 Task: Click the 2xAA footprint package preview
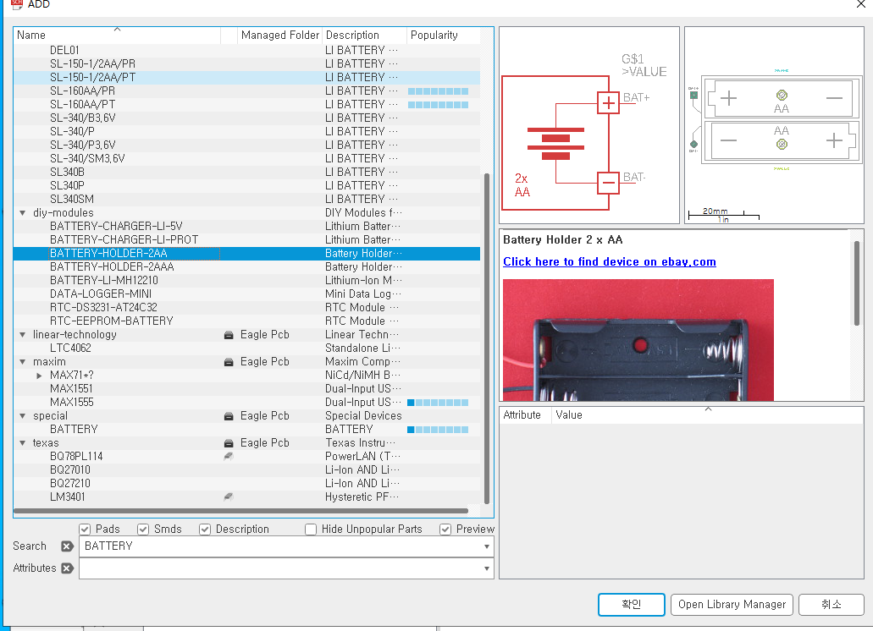[x=774, y=125]
